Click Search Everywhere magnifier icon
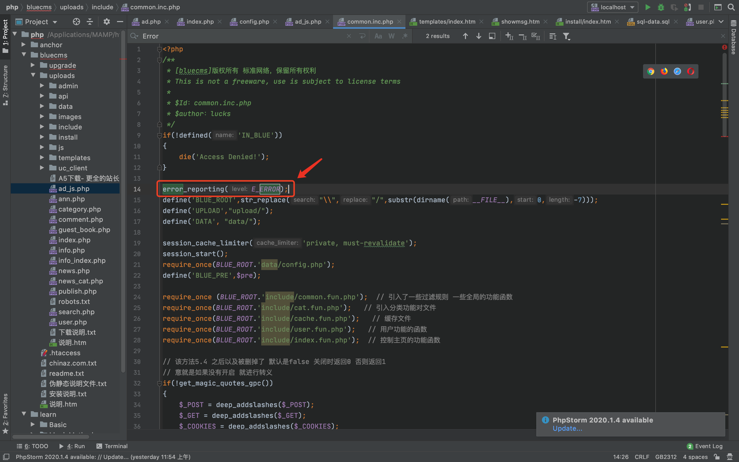This screenshot has height=462, width=739. point(731,7)
